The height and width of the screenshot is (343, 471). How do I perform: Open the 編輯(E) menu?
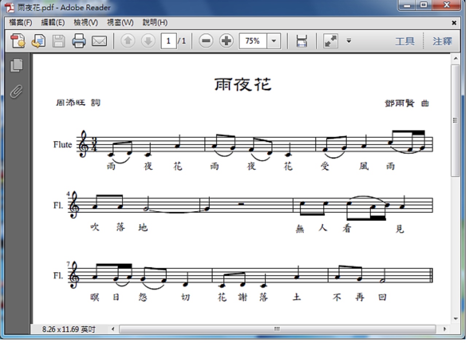coord(53,23)
